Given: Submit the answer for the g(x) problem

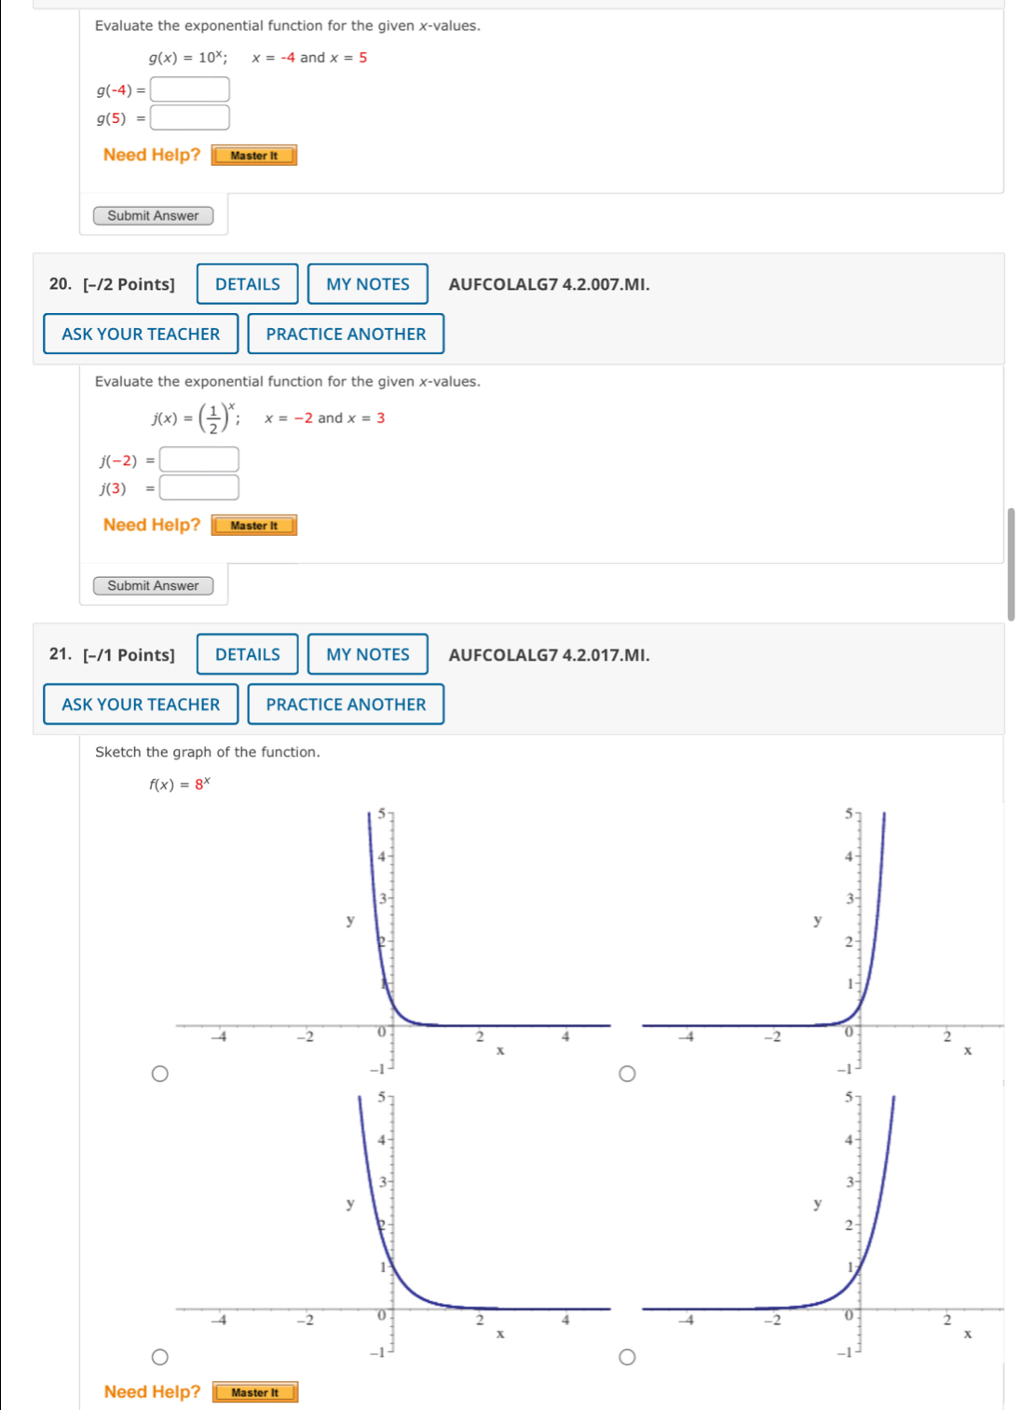Looking at the screenshot, I should click(x=154, y=215).
